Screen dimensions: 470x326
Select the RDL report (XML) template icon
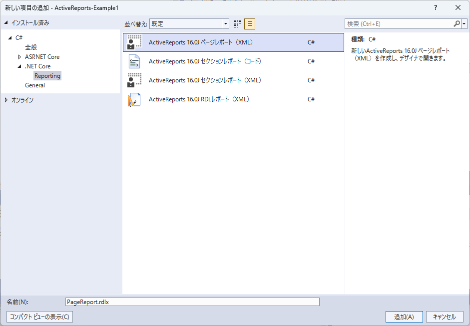134,99
